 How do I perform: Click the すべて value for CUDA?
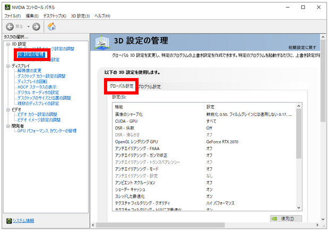click(211, 122)
